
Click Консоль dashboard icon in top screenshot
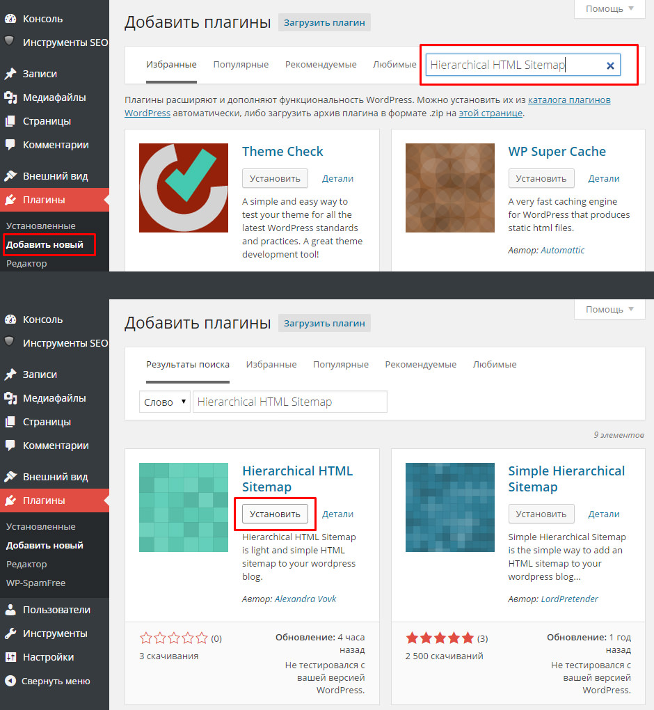(x=10, y=19)
